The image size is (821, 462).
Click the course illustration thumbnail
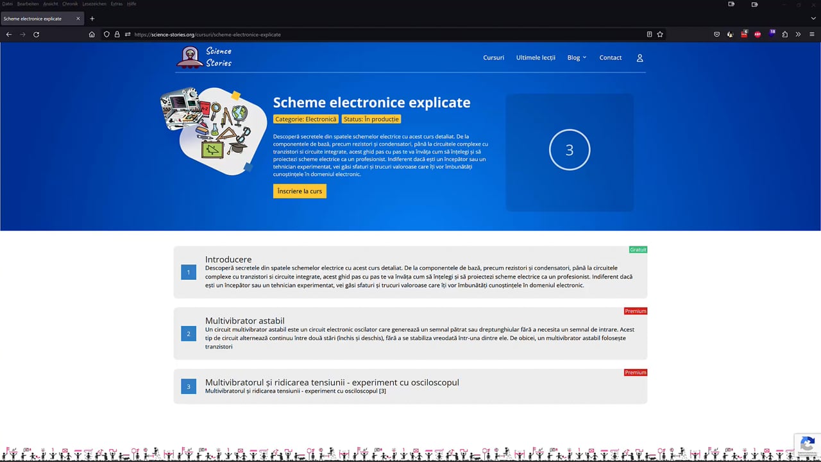pos(214,132)
